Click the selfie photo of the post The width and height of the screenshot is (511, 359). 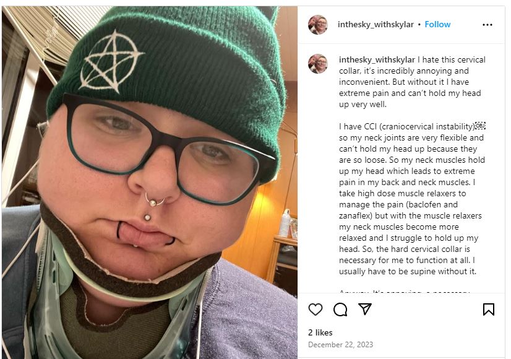click(150, 182)
